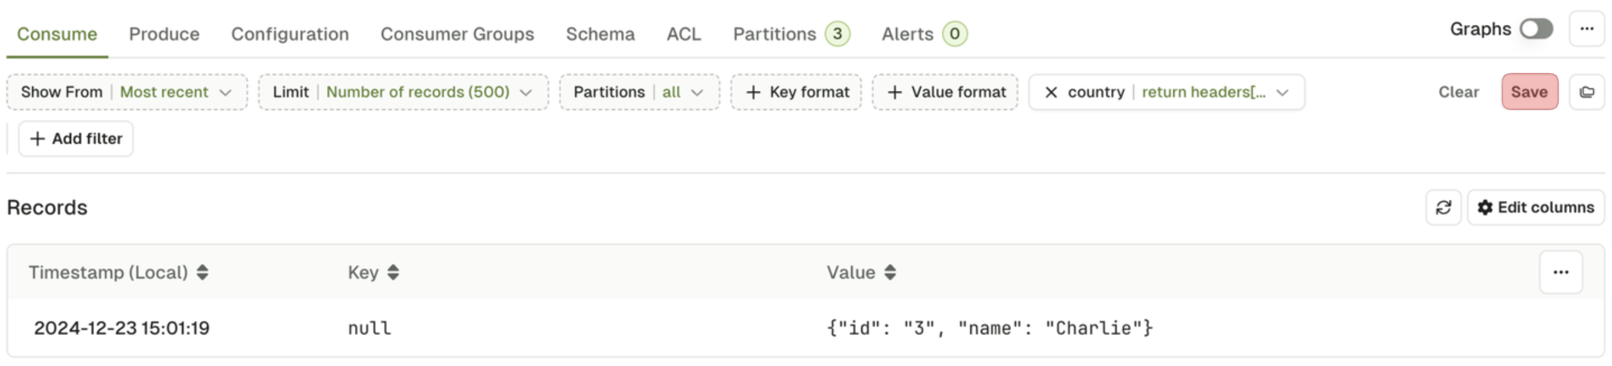1612x366 pixels.
Task: Select the Charlie record row
Action: click(805, 328)
